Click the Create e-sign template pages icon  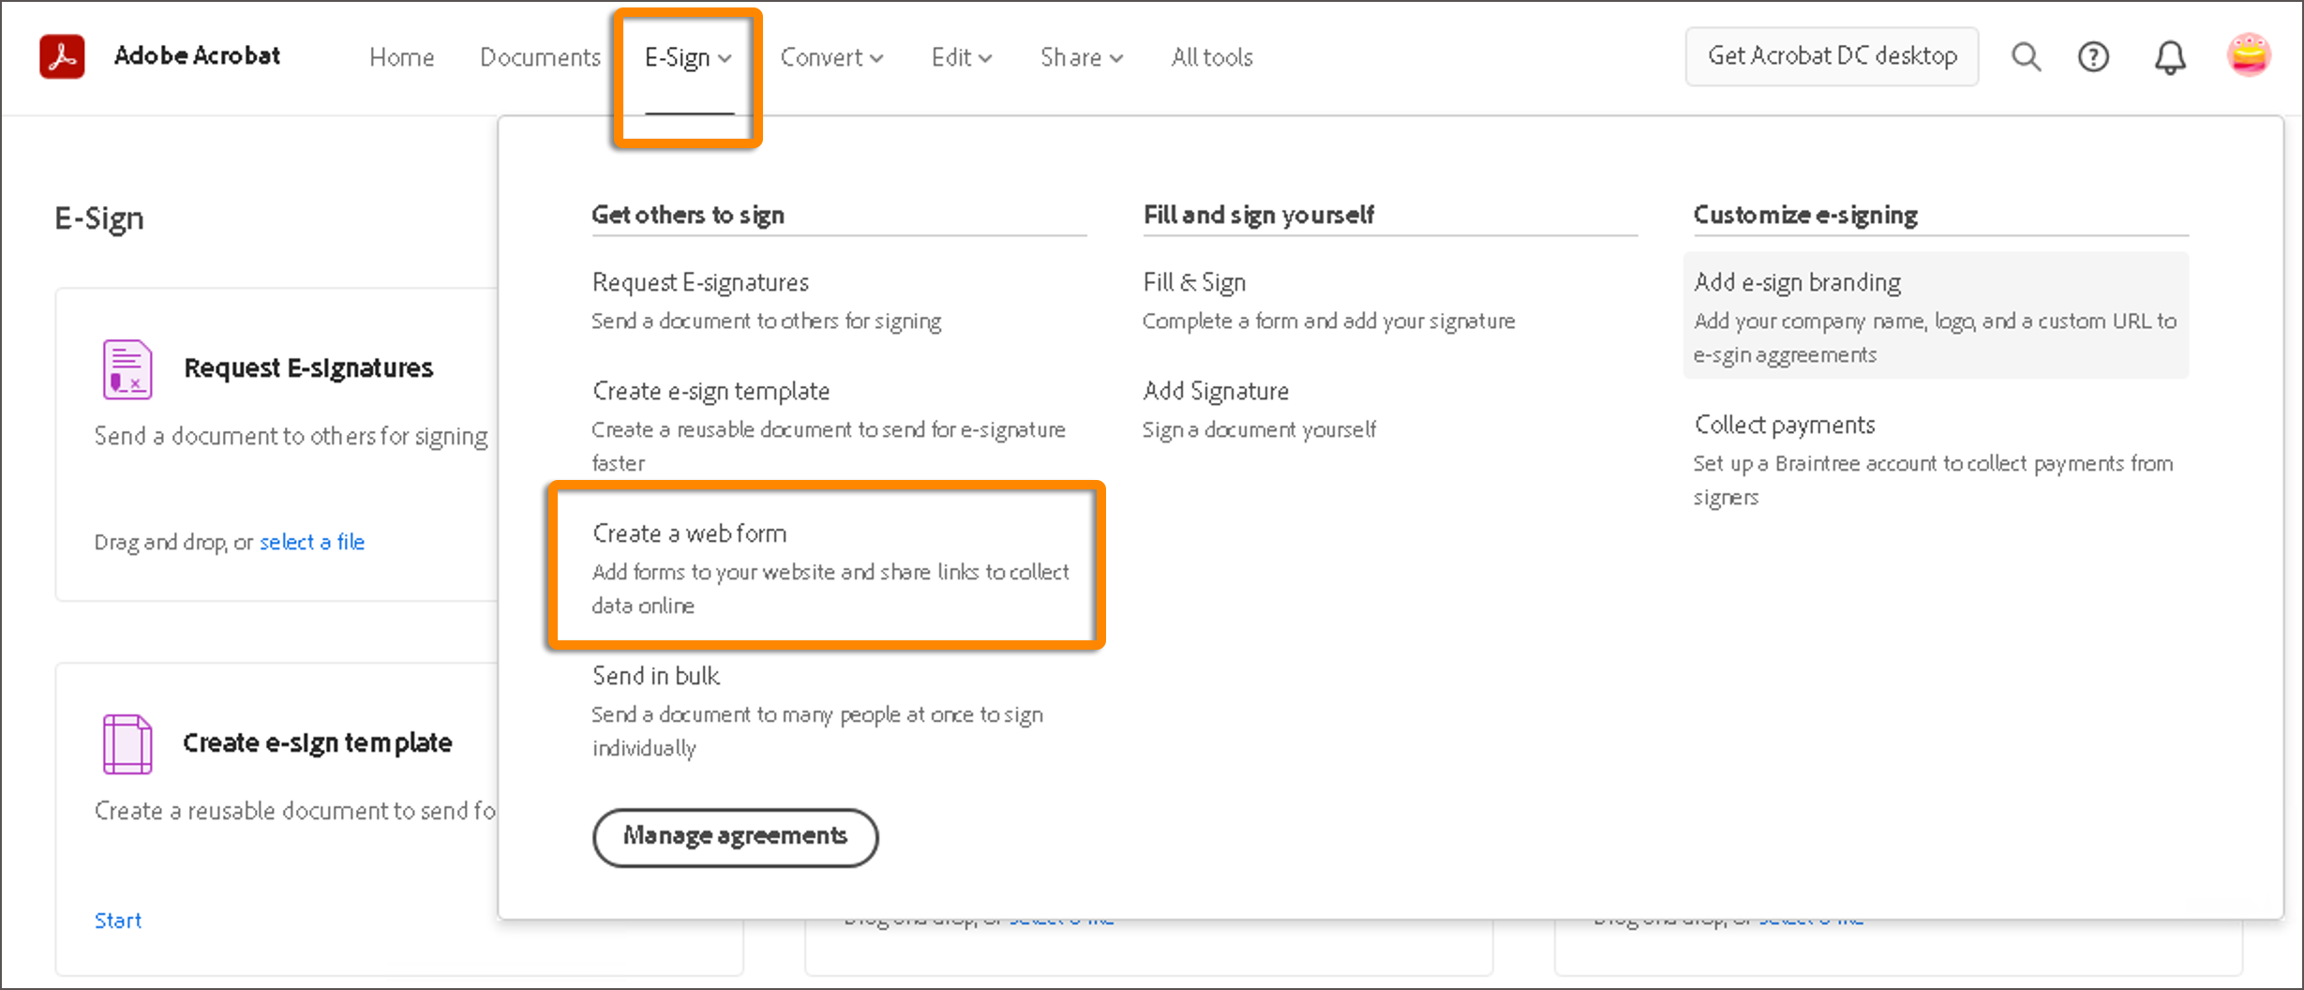point(127,744)
